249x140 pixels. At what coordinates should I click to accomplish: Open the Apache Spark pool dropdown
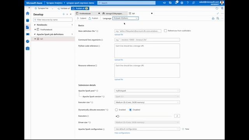pos(147,91)
